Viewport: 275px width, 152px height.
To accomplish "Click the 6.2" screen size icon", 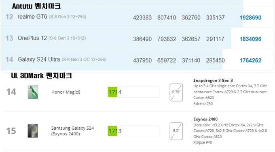I will tap(176, 131).
